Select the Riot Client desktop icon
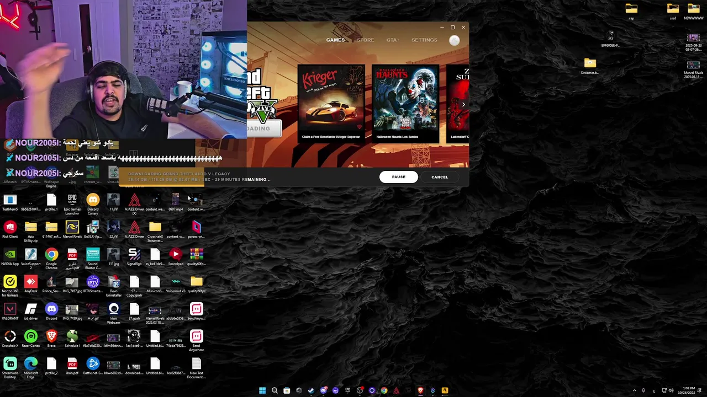Screen dimensions: 707x397 (10, 230)
